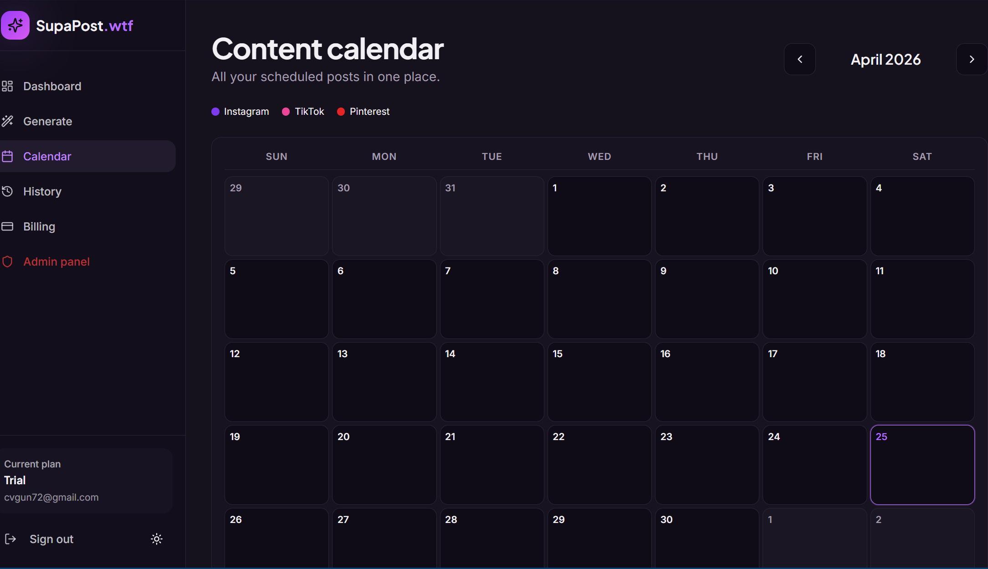Click the Billing credit card icon
Viewport: 988px width, 569px height.
click(x=7, y=226)
